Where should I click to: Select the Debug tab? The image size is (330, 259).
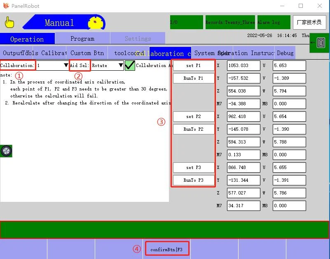coord(285,53)
